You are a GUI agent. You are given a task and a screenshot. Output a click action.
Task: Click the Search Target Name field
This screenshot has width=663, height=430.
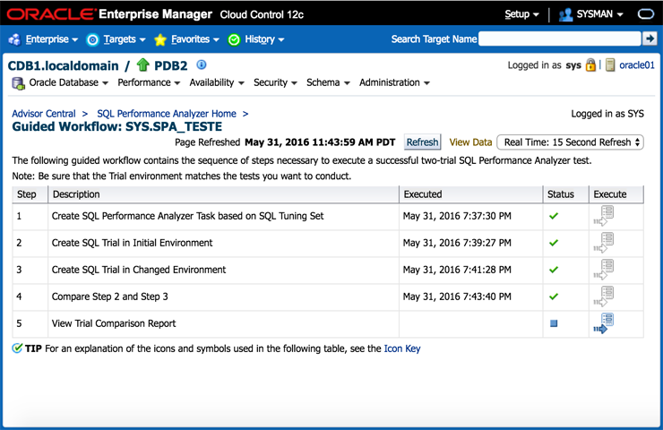click(560, 39)
